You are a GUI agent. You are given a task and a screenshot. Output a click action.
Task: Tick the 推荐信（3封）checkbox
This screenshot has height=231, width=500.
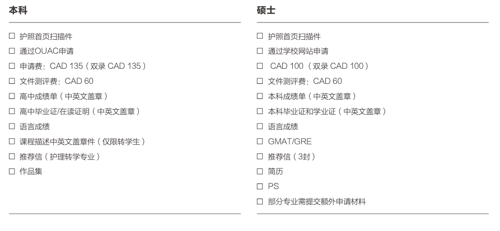coord(260,157)
